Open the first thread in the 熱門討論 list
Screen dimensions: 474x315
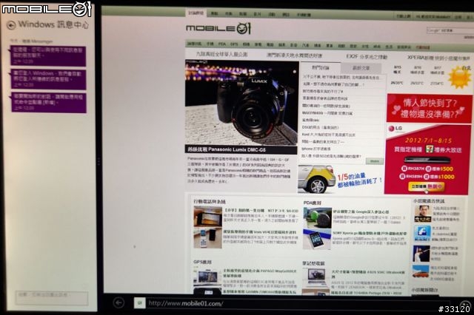[341, 77]
